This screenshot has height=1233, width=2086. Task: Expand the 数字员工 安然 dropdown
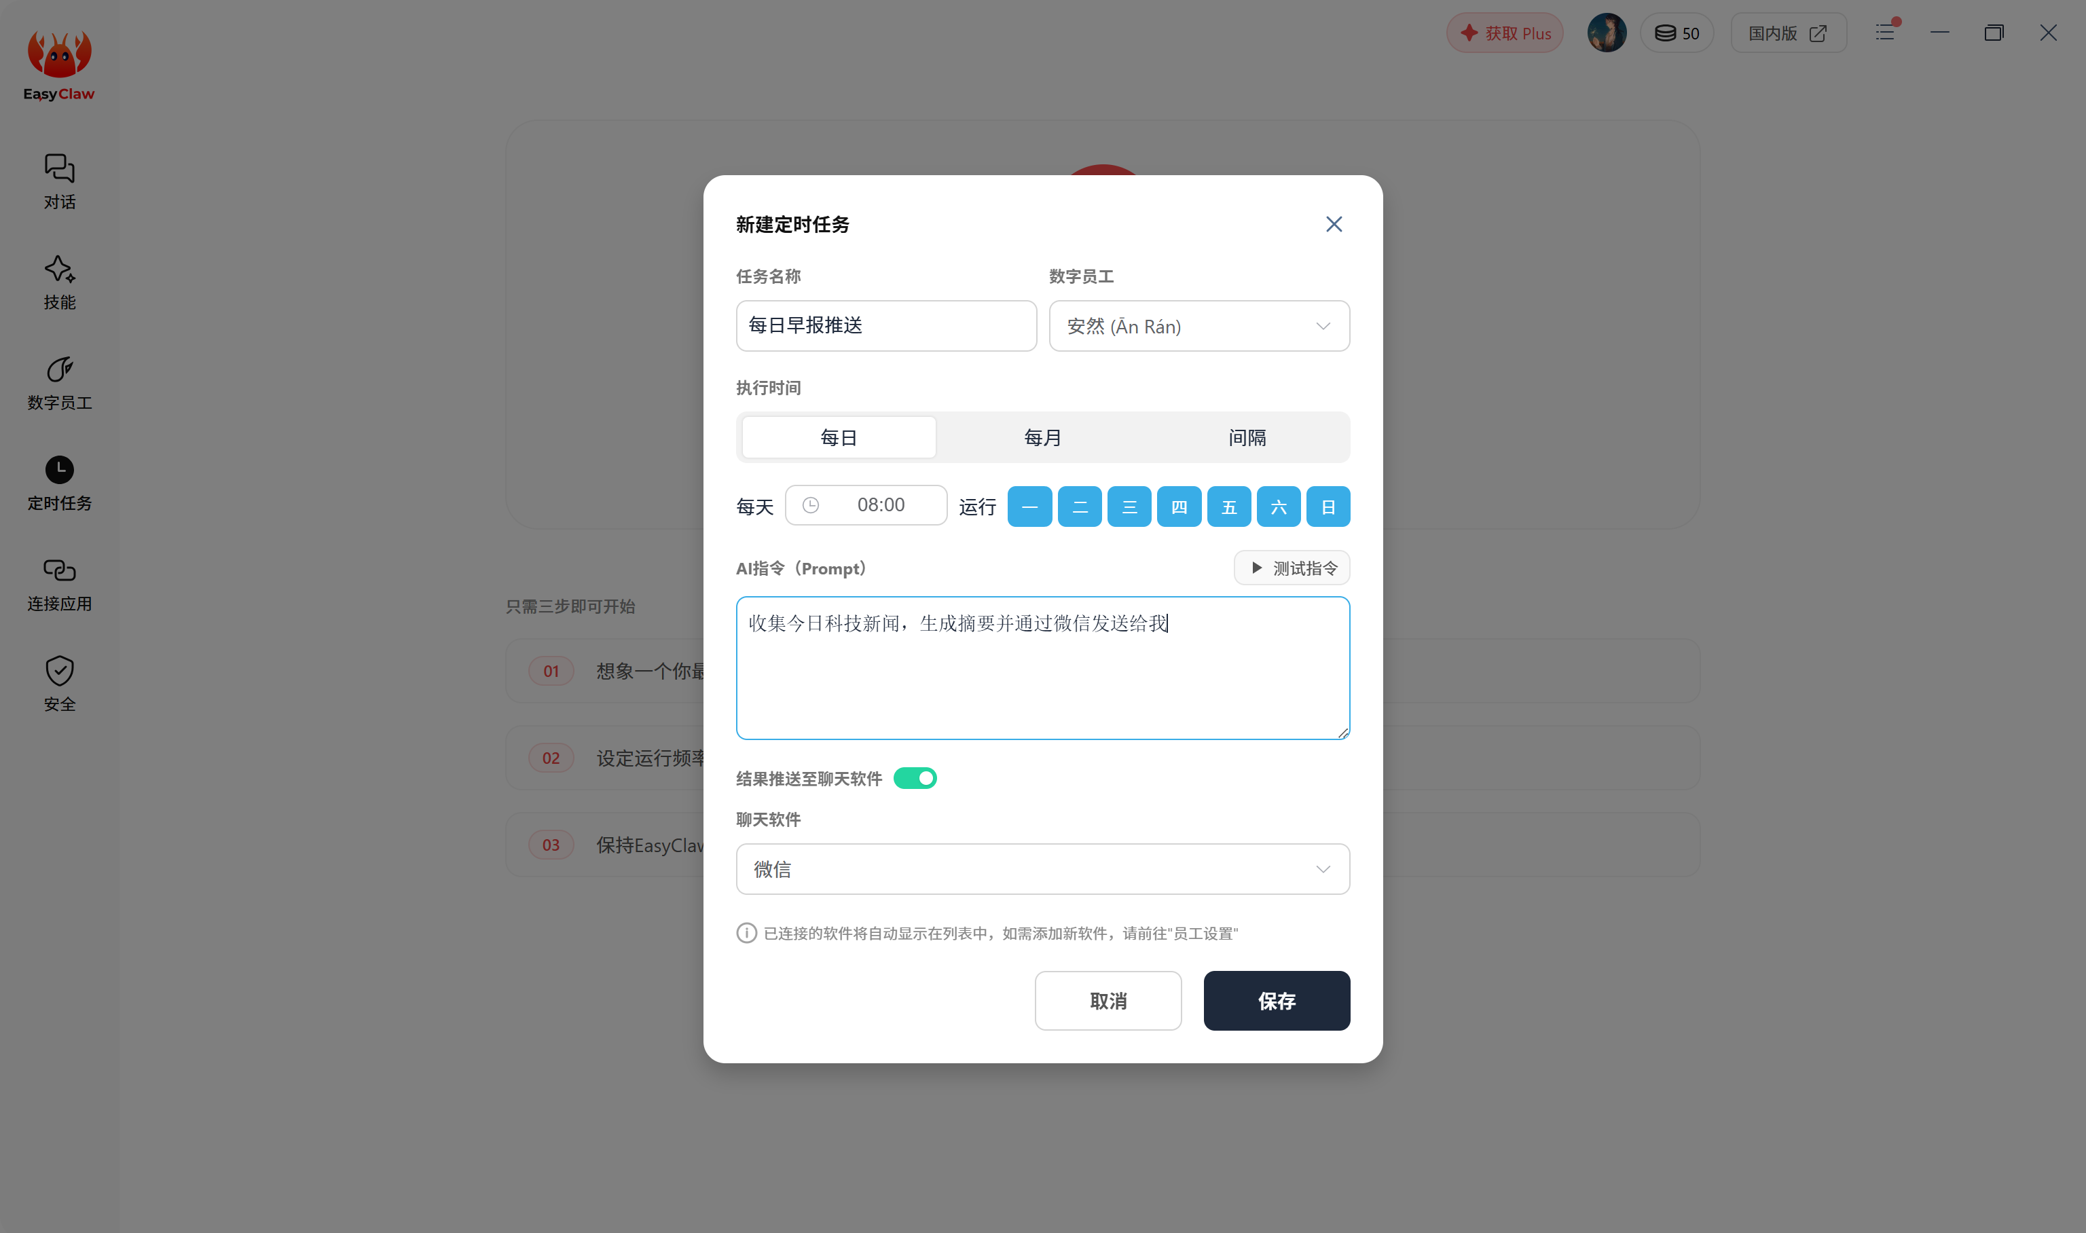(1198, 326)
